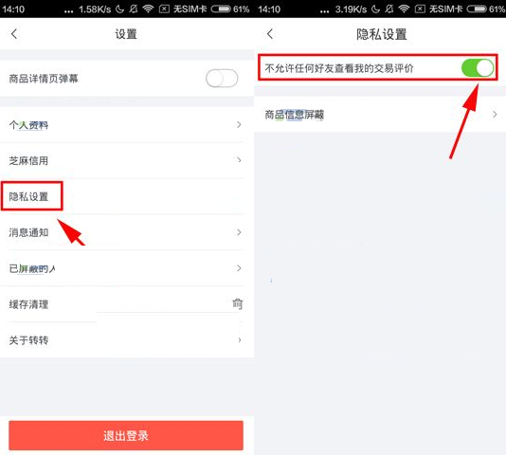Tap Wi-Fi icon in right status bar
Screen dimensions: 506x456
tap(404, 9)
